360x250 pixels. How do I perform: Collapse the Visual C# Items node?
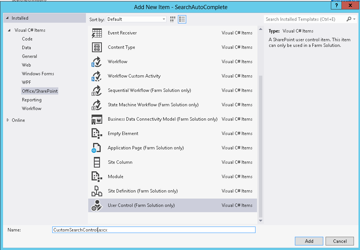pos(9,30)
